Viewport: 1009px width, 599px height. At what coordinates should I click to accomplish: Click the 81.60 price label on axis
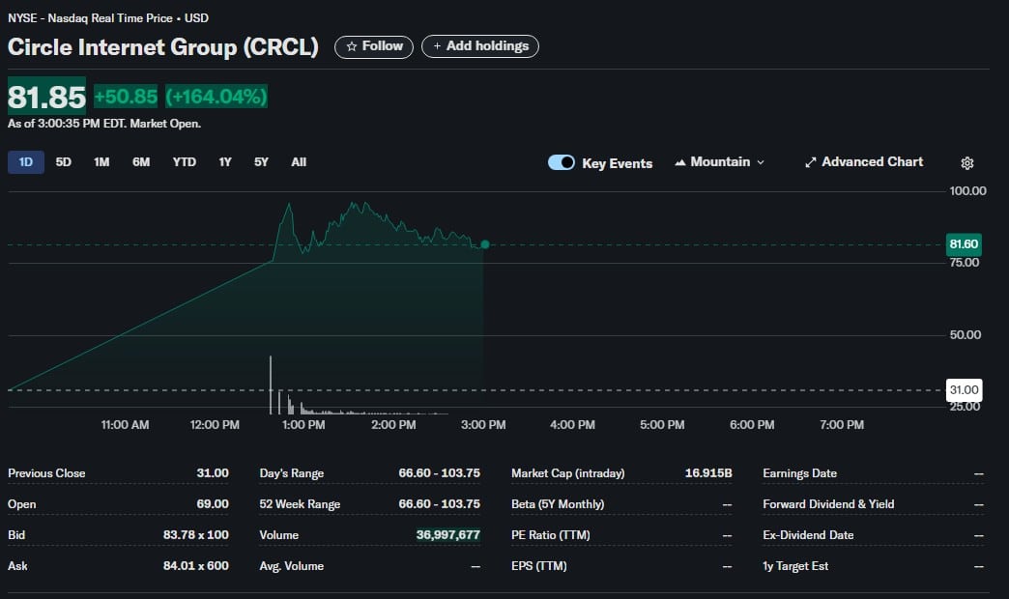964,243
